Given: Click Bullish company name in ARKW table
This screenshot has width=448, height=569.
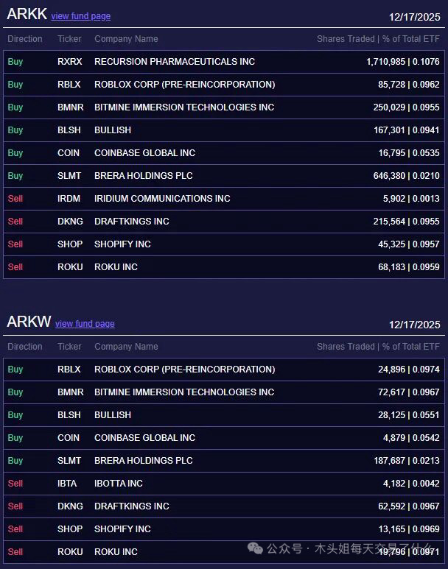Looking at the screenshot, I should (x=113, y=415).
